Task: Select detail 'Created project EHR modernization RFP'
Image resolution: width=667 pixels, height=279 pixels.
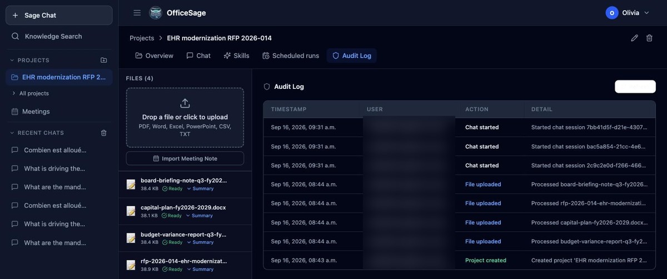Action: pos(589,260)
